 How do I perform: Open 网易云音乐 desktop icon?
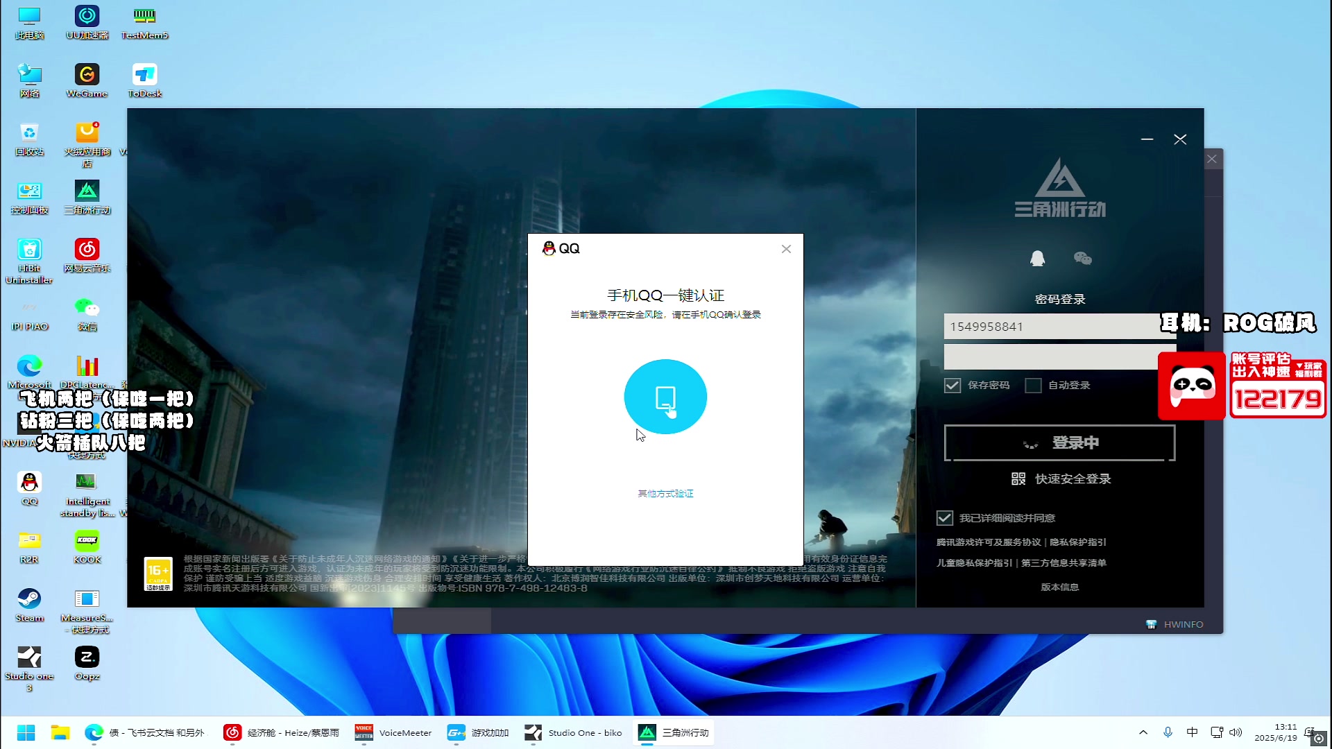coord(87,256)
